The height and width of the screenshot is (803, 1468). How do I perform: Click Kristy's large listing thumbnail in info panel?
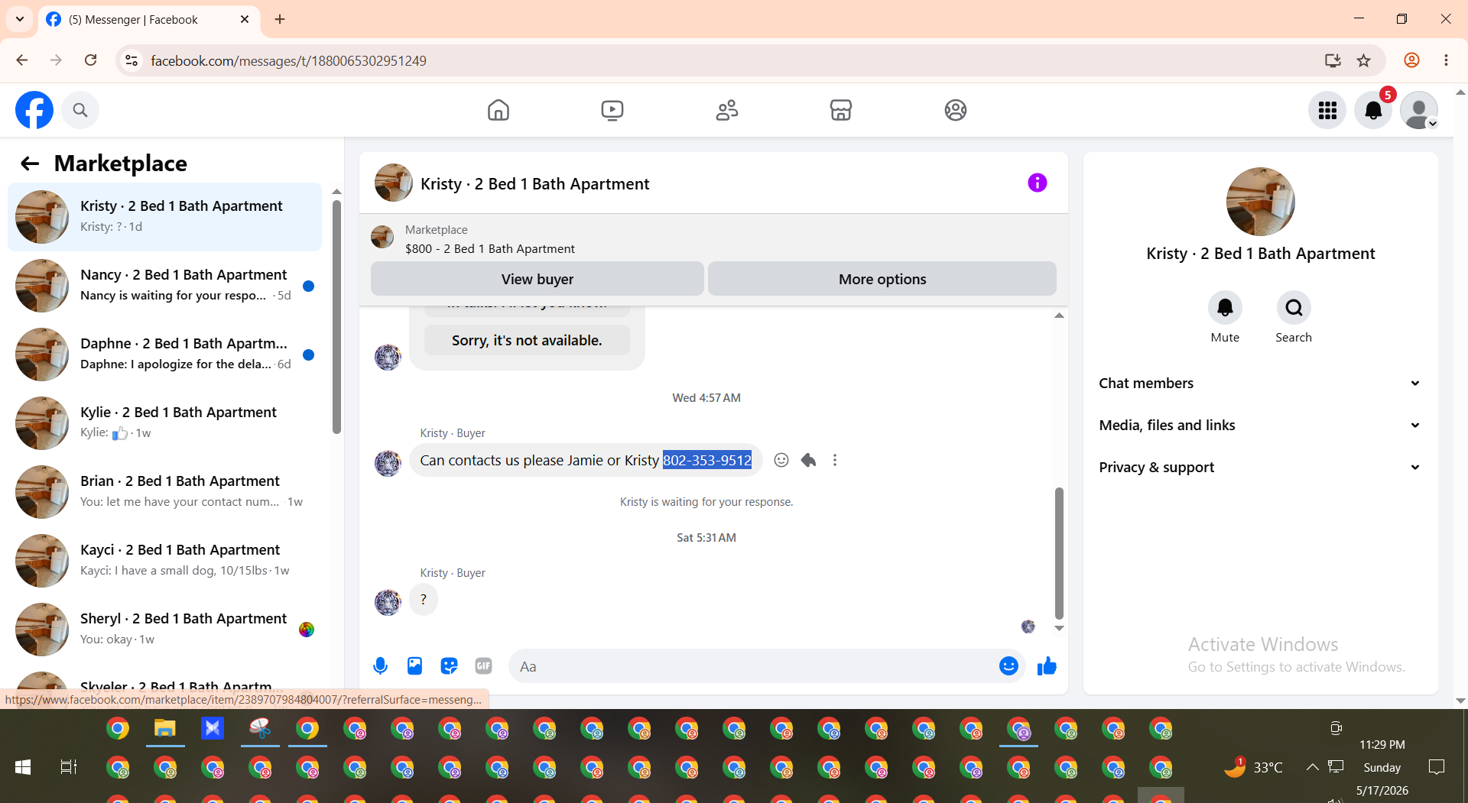(x=1260, y=202)
